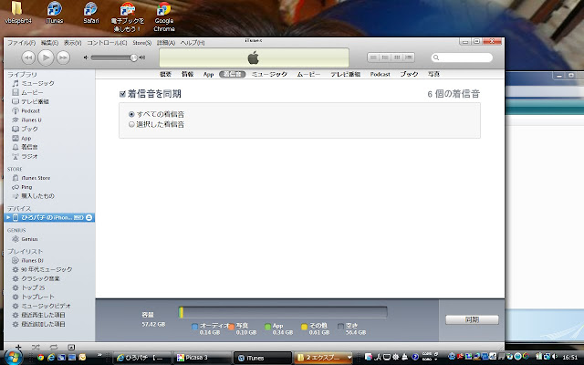Viewport: 584px width, 365px height.
Task: Skip back to the previous track
Action: pyautogui.click(x=28, y=57)
